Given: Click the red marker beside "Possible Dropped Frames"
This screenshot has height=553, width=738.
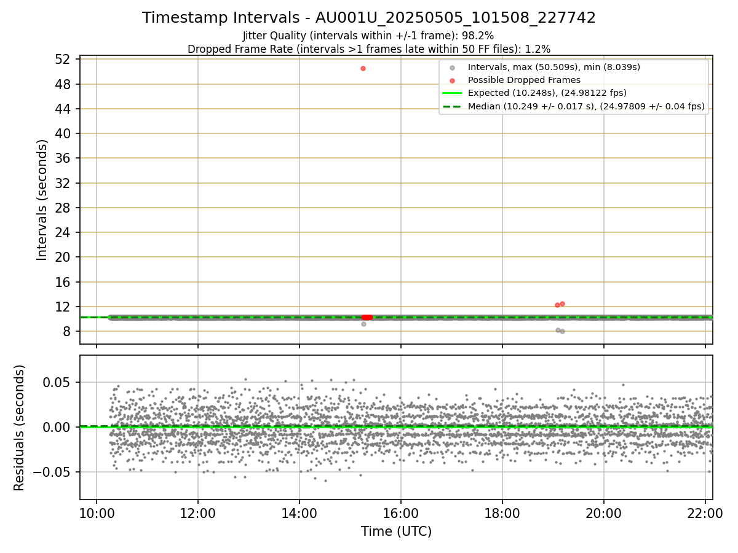Looking at the screenshot, I should [x=452, y=80].
